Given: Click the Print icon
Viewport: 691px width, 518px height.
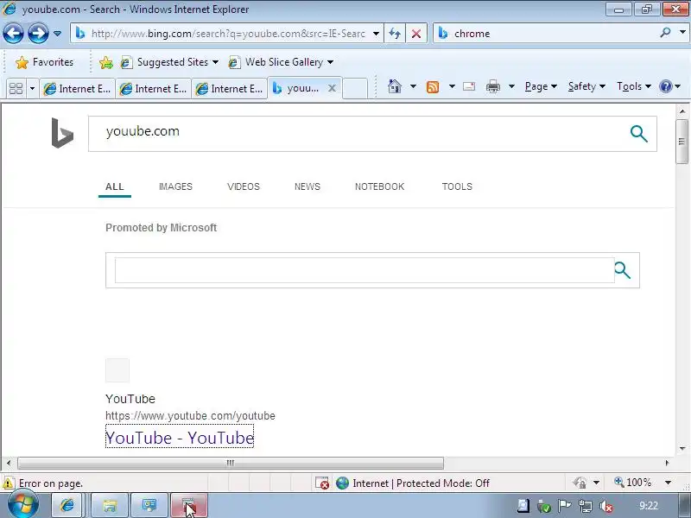Looking at the screenshot, I should 492,86.
